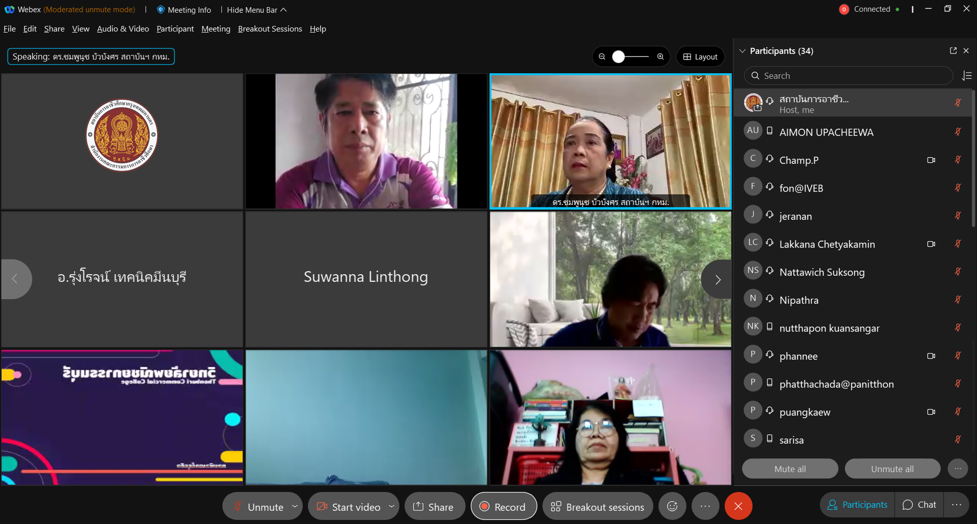977x524 pixels.
Task: Collapse the Participants (34) header chevron
Action: (x=742, y=51)
